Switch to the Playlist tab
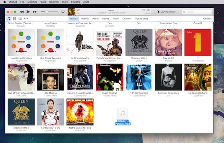The width and height of the screenshot is (224, 143). click(85, 19)
